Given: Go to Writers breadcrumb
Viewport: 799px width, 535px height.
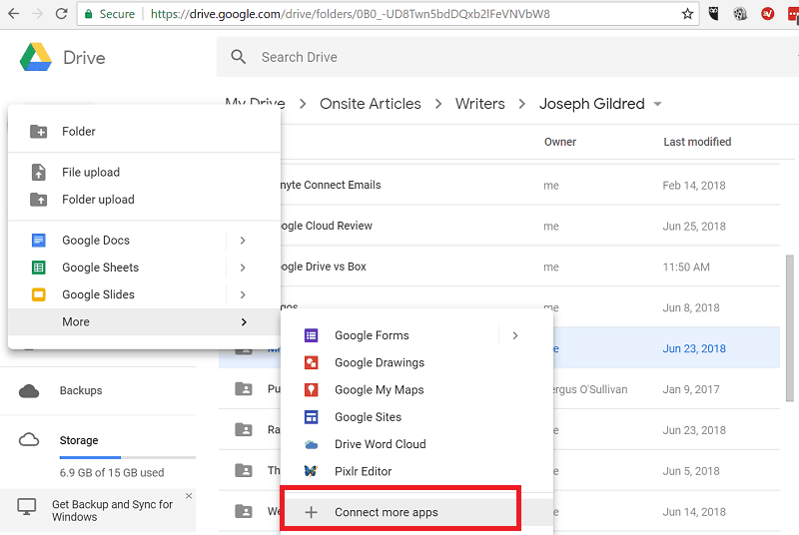Looking at the screenshot, I should tap(480, 104).
